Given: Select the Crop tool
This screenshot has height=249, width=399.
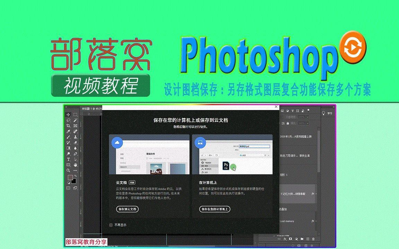Looking at the screenshot, I should click(x=68, y=126).
